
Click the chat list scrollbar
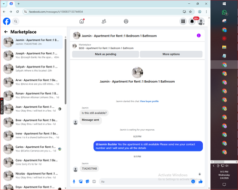[x=66, y=71]
